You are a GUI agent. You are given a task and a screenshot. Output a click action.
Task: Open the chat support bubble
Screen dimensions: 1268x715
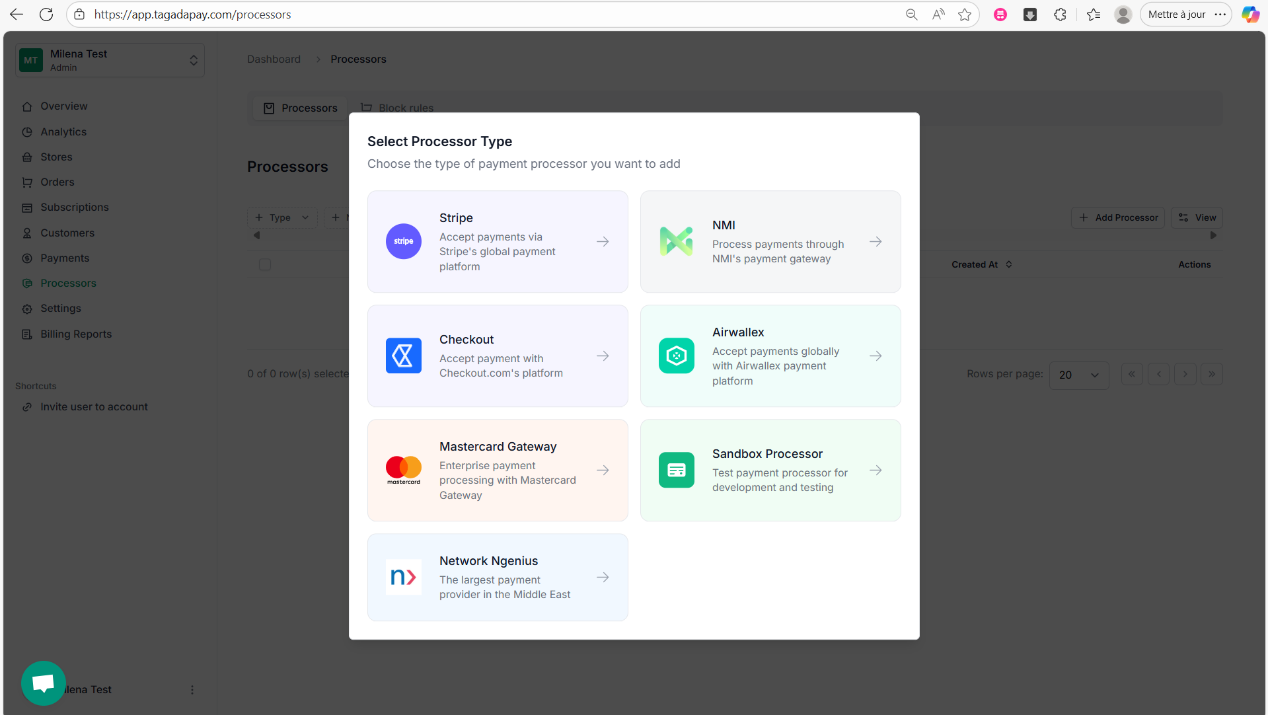44,683
